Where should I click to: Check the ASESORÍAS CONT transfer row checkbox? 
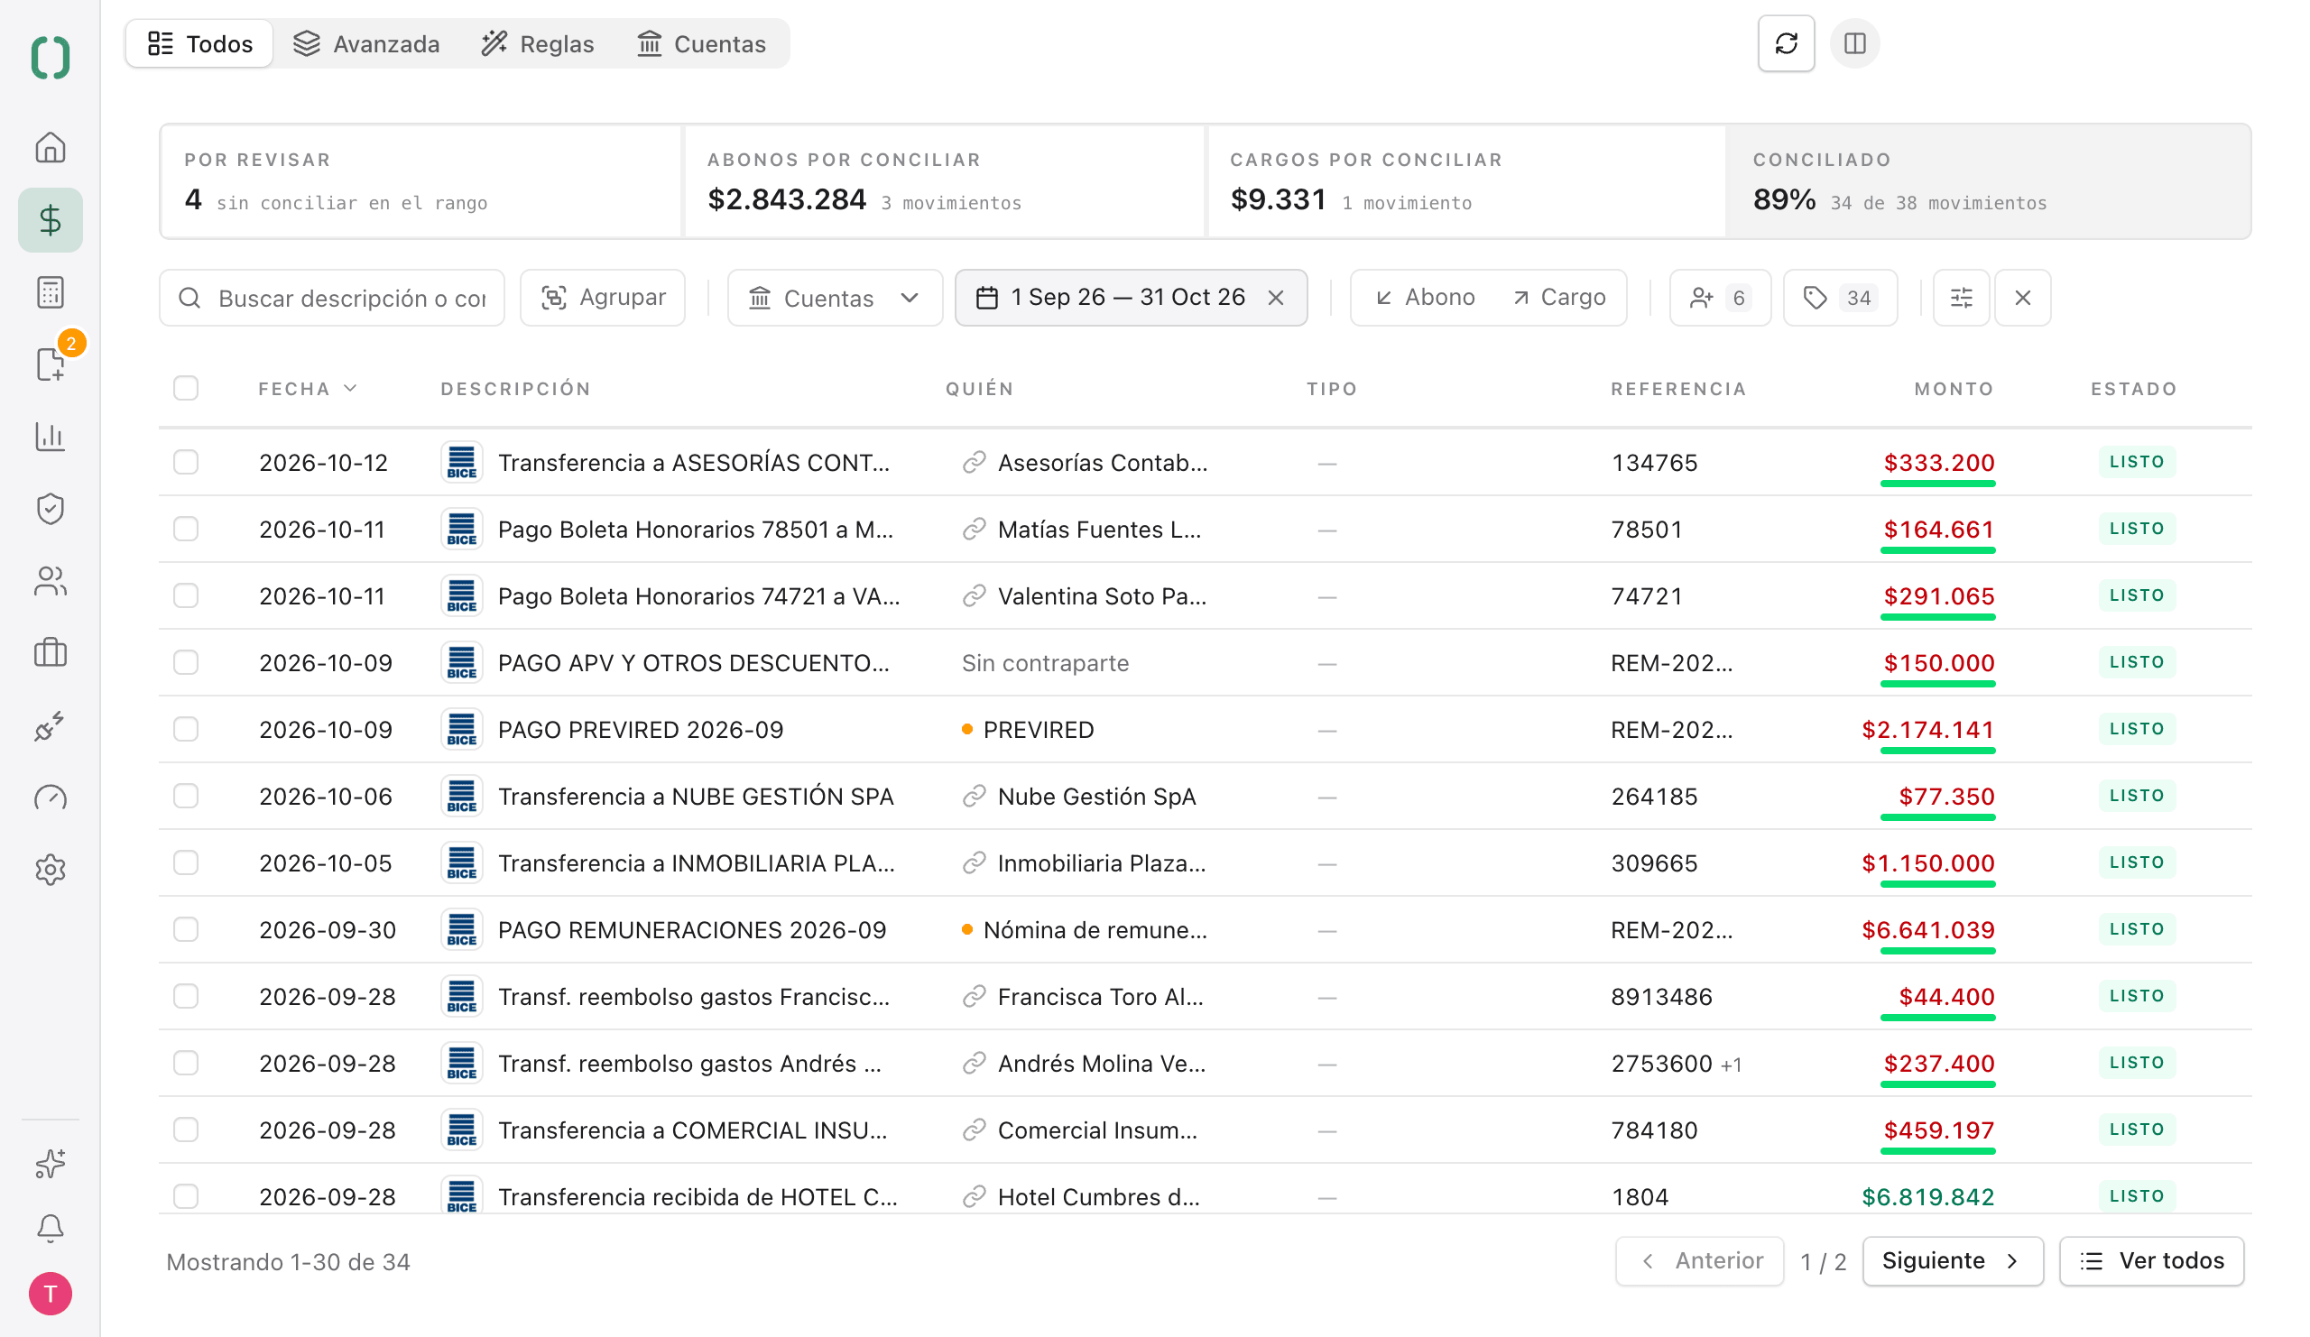[186, 462]
